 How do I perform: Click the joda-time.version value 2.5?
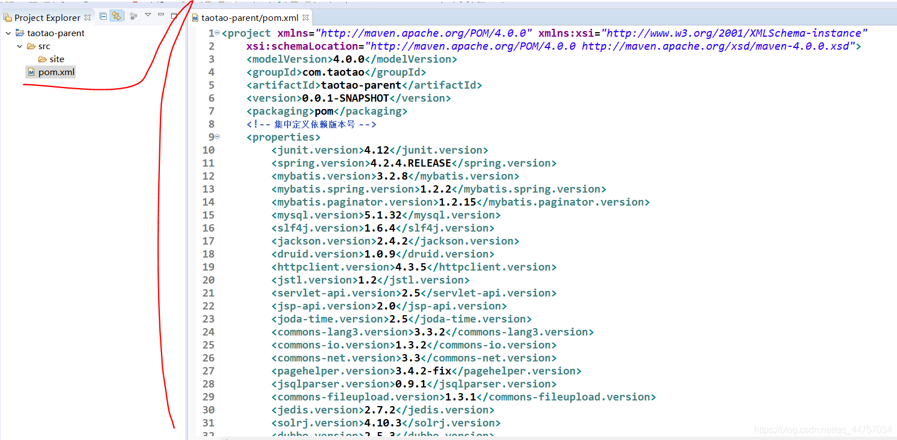398,319
